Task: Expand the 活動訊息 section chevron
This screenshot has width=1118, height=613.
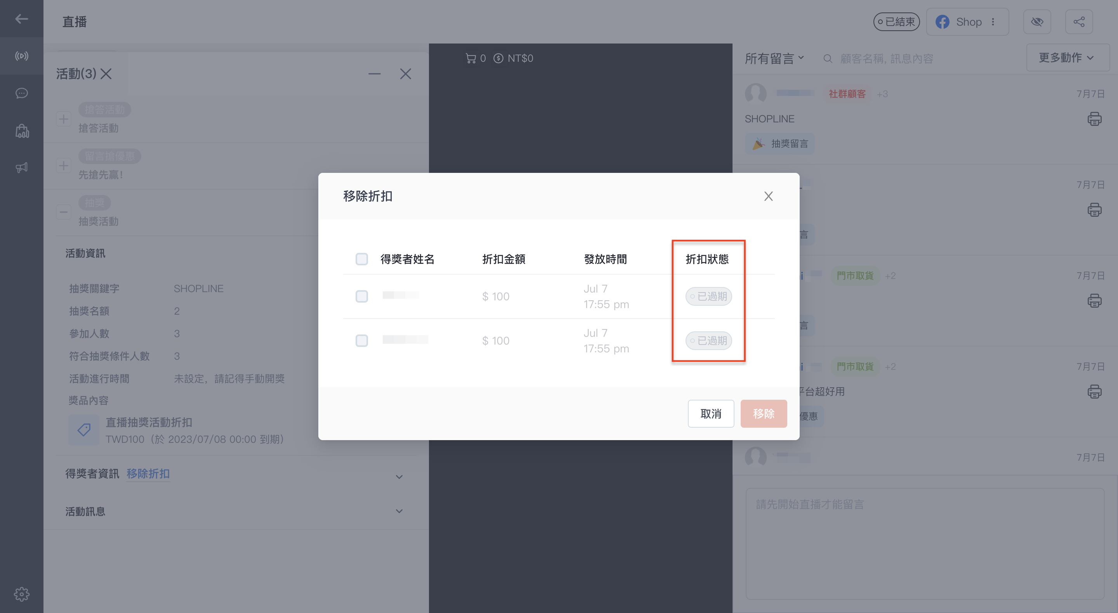Action: coord(399,511)
